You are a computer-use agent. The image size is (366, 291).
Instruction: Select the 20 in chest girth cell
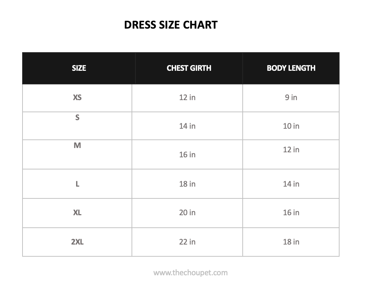click(187, 213)
